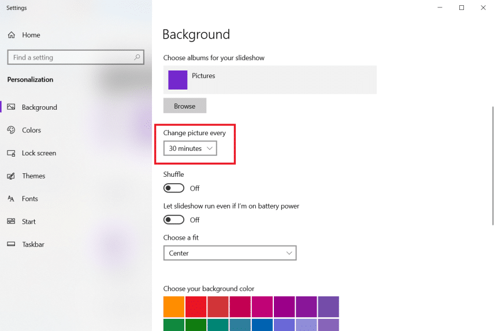Click the Background picture icon
The image size is (494, 331).
(x=11, y=107)
